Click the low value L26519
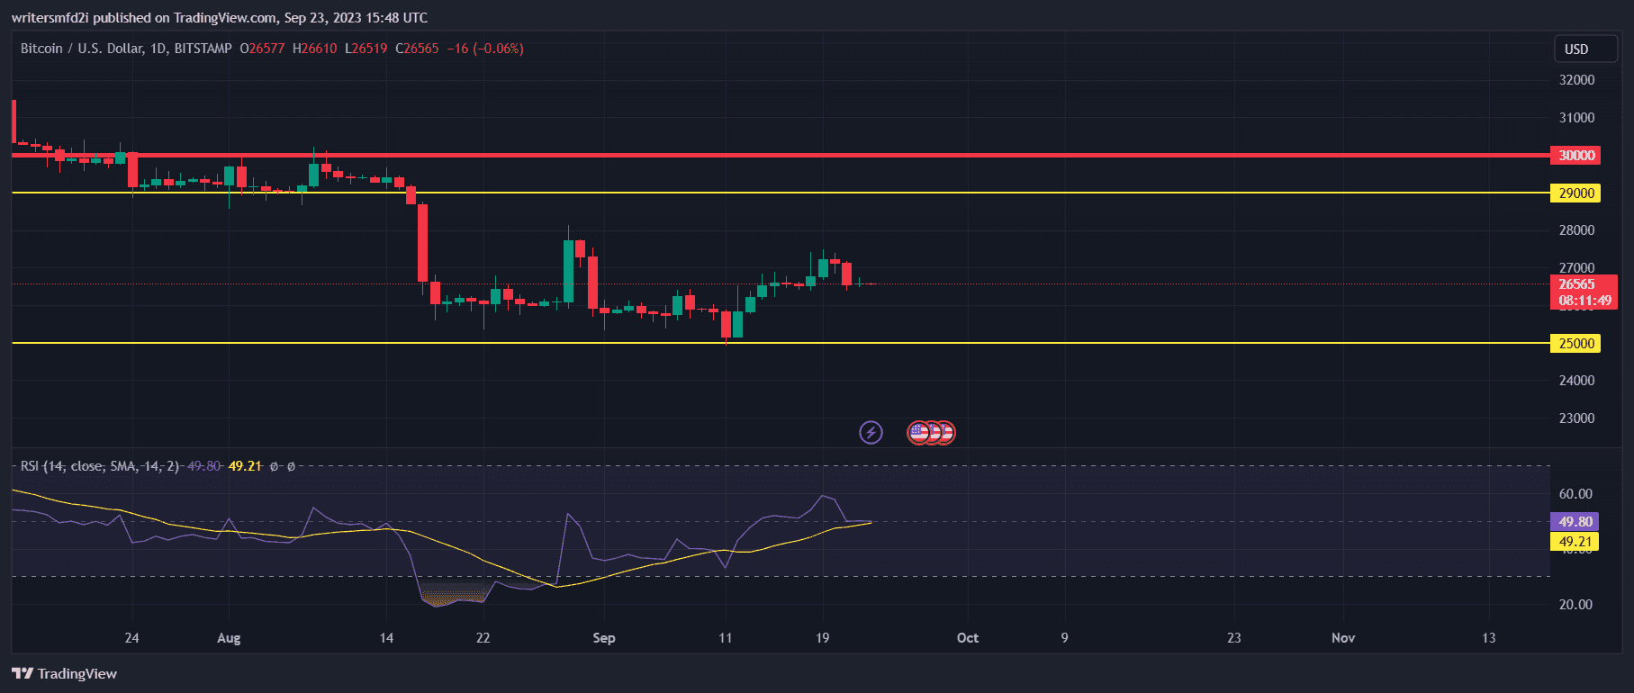The image size is (1634, 693). pos(366,49)
